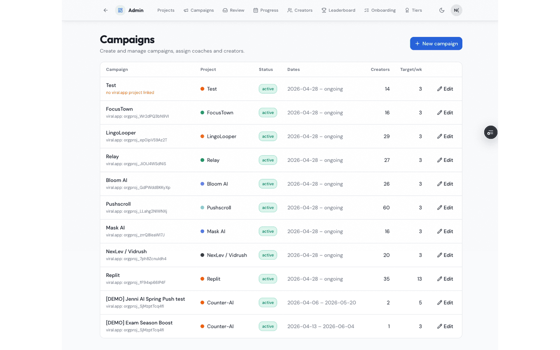Click the active badge in Test row
The height and width of the screenshot is (350, 560).
coord(268,89)
